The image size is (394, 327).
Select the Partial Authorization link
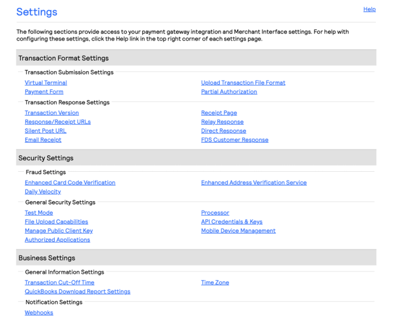click(x=229, y=92)
